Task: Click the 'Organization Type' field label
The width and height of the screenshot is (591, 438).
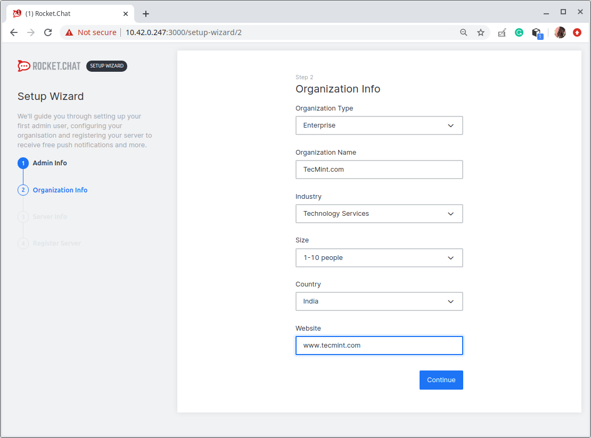Action: [x=324, y=108]
